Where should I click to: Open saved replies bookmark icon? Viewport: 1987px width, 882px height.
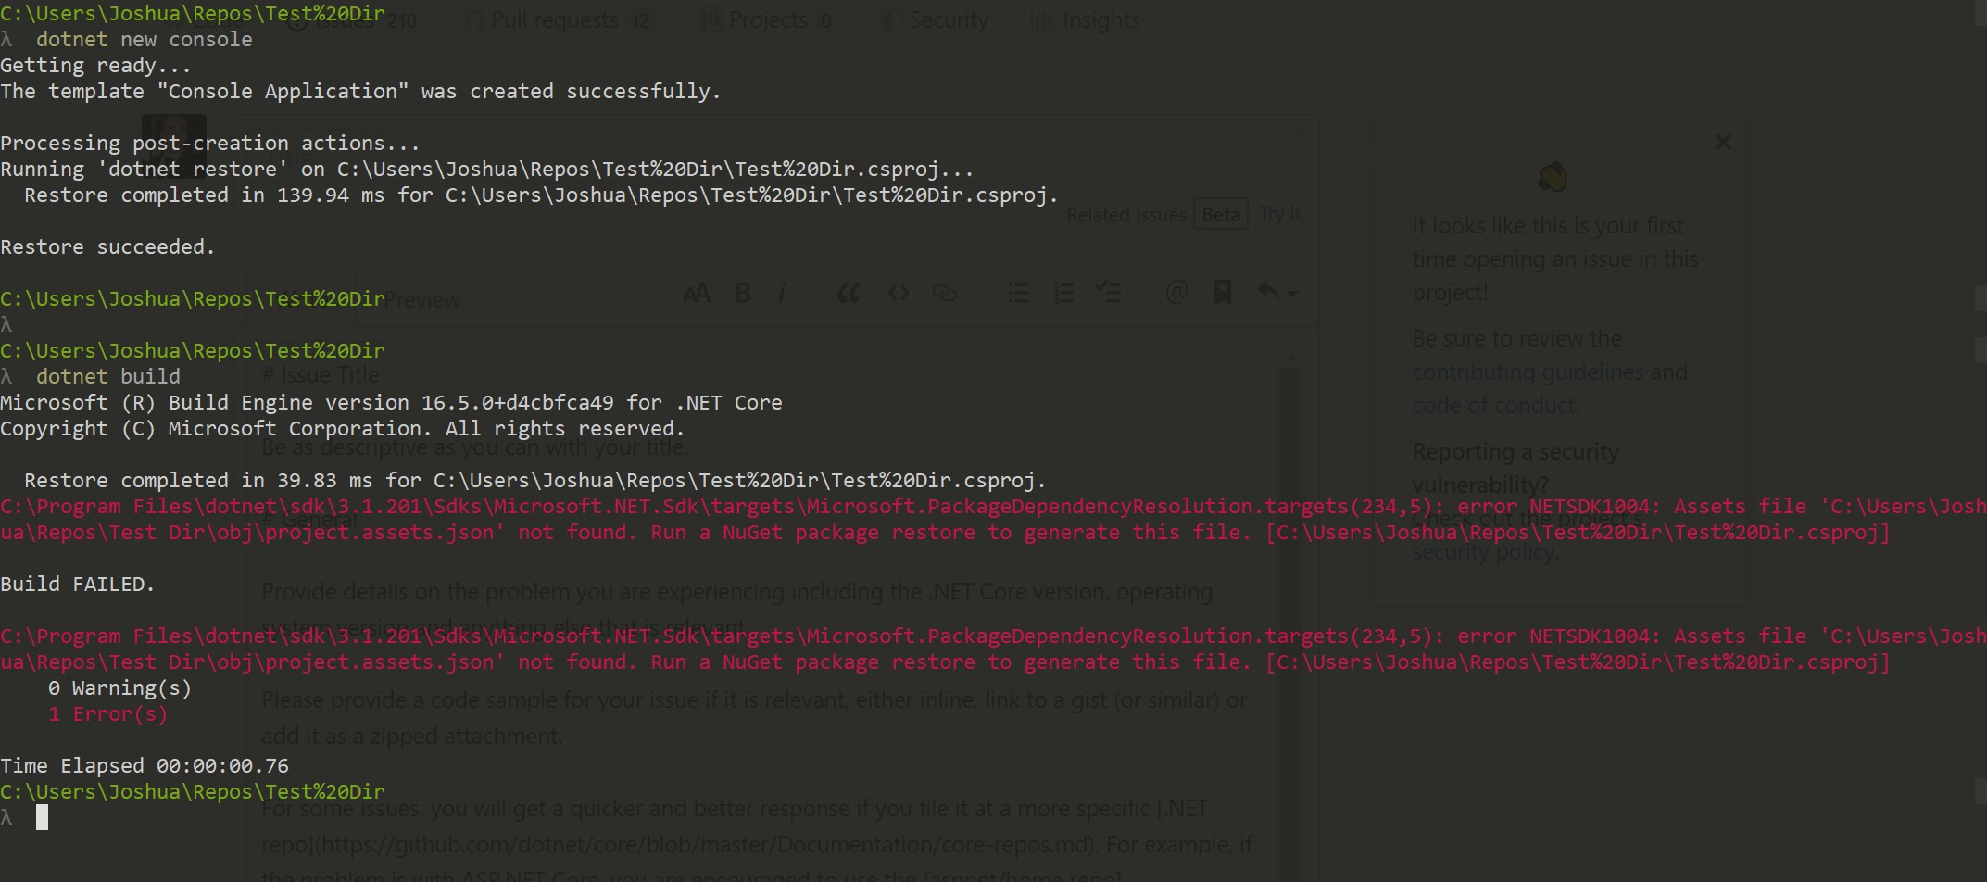click(x=1222, y=292)
